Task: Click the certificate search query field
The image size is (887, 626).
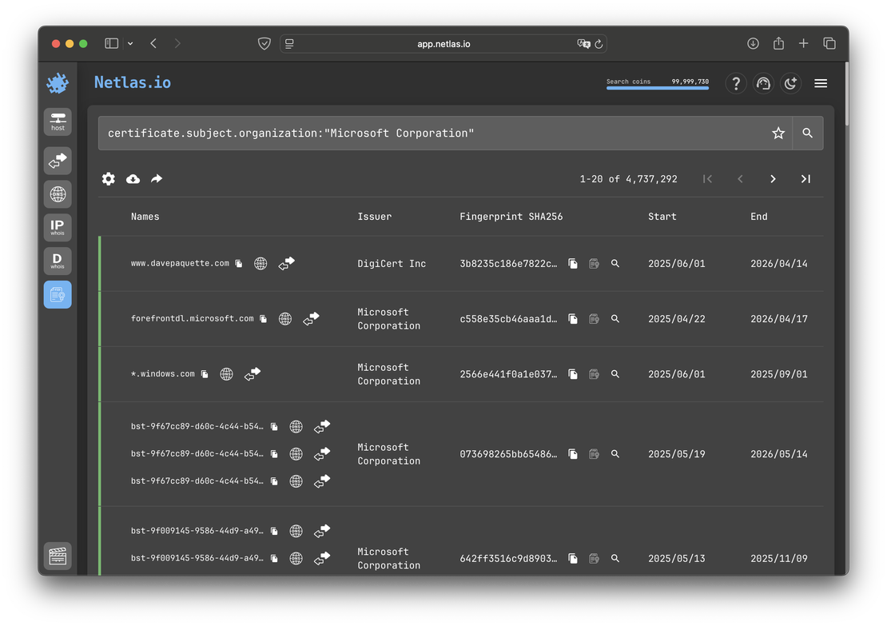Action: [432, 134]
